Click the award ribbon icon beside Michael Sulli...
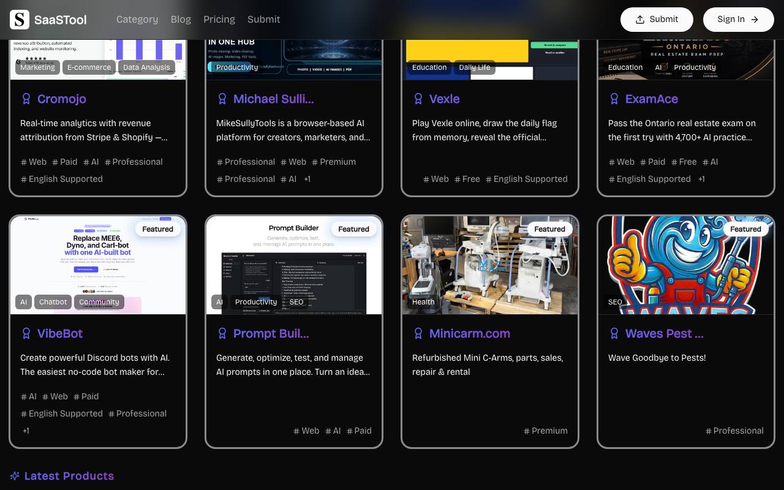The image size is (784, 490). point(222,99)
